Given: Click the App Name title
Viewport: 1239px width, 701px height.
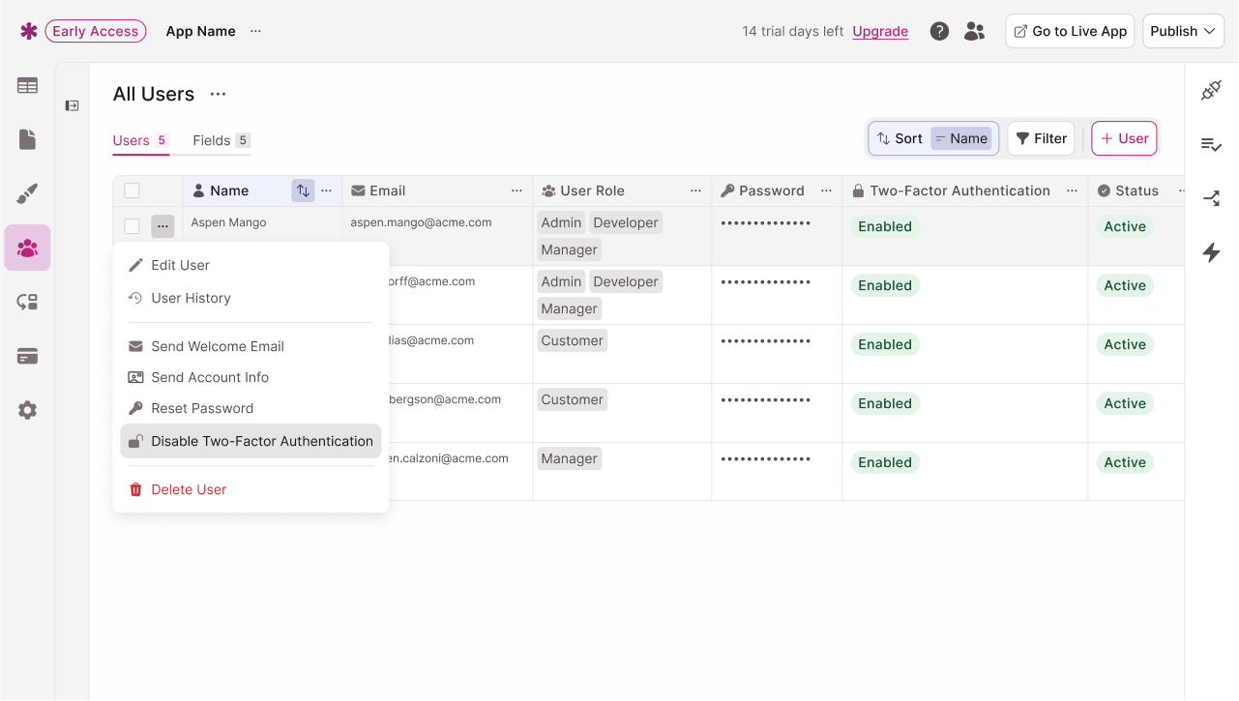Looking at the screenshot, I should pos(200,31).
